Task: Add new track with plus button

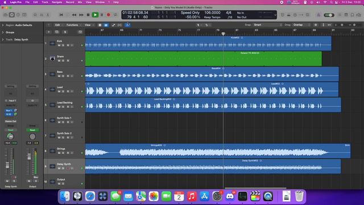Action: tap(48, 32)
